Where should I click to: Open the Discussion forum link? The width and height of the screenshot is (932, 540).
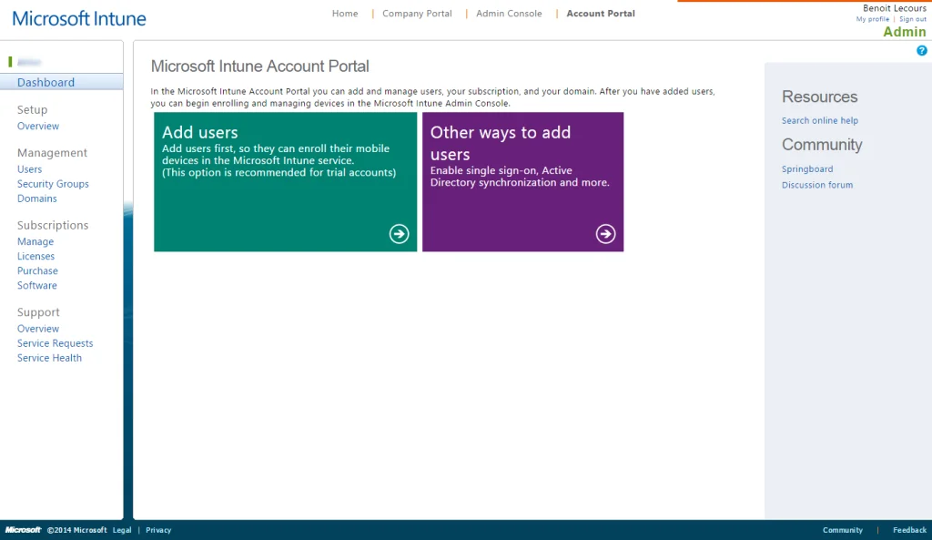pos(817,184)
